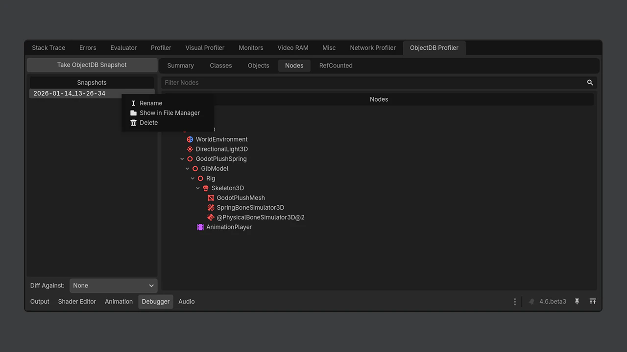Collapse the Skeleton3D node chevron

coord(198,188)
